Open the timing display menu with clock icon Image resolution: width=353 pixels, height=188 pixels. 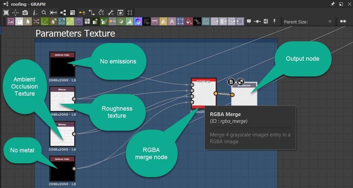pos(101,13)
